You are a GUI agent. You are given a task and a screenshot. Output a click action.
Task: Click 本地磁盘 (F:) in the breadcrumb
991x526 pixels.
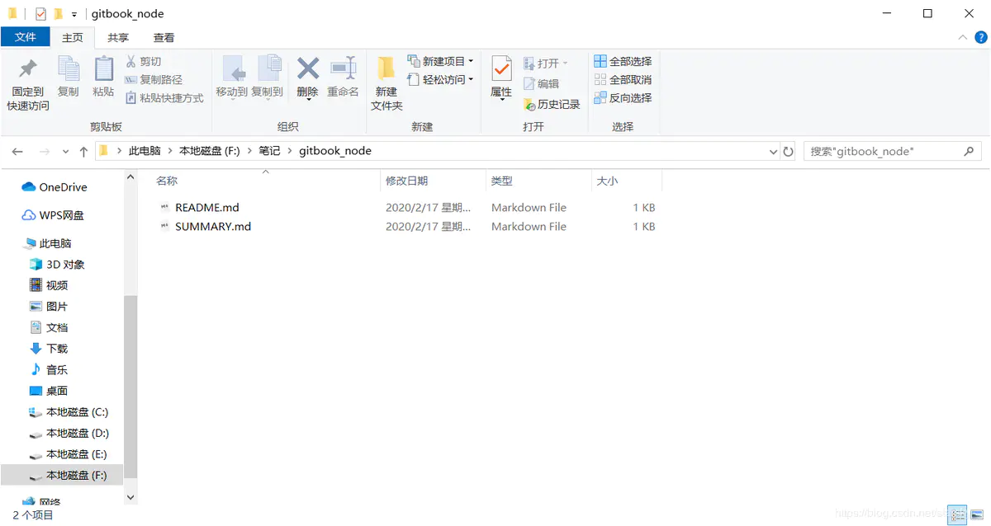(x=209, y=151)
